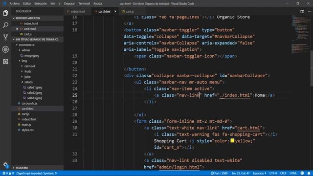This screenshot has height=176, width=313.
Task: Click the editor minimap code overview
Action: [301, 34]
